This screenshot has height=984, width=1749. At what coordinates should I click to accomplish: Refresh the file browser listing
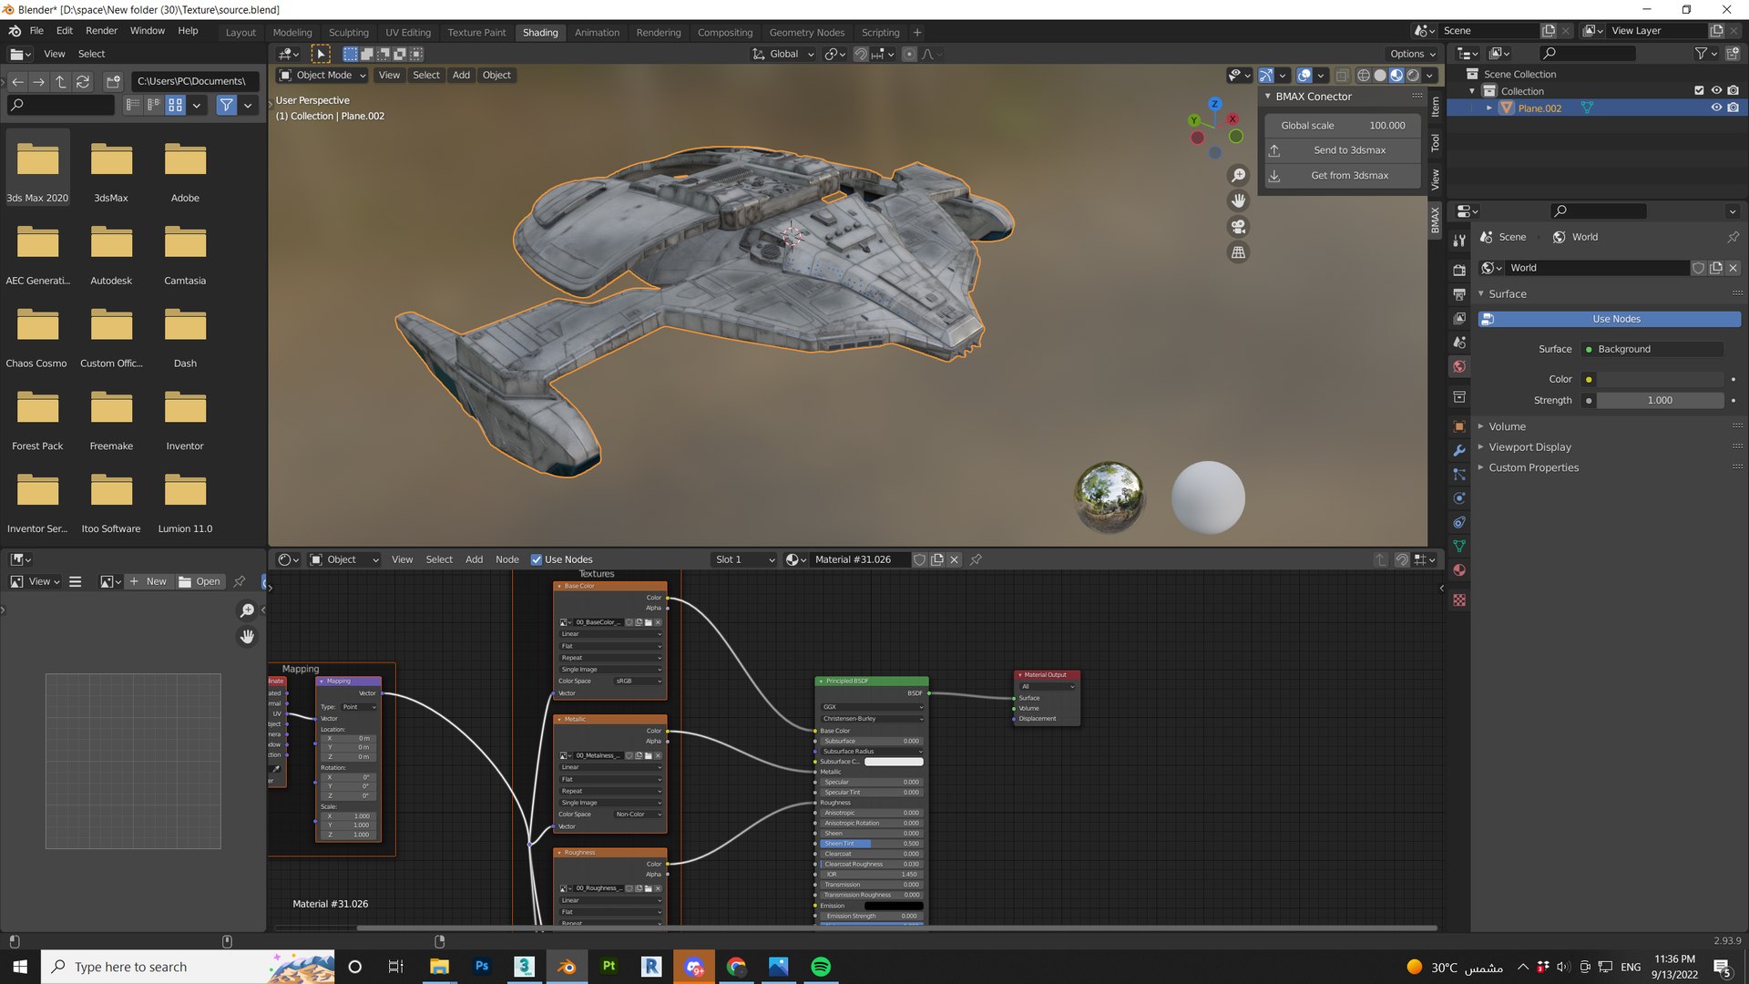click(x=83, y=82)
